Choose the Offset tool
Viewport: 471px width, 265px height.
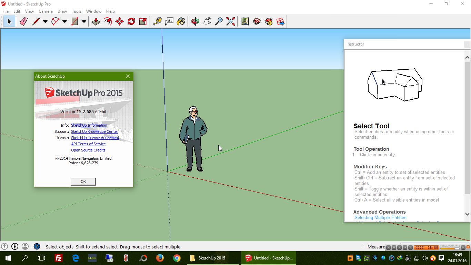click(x=108, y=21)
